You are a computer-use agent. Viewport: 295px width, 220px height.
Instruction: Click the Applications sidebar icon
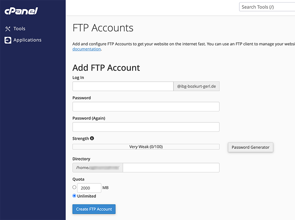8,40
